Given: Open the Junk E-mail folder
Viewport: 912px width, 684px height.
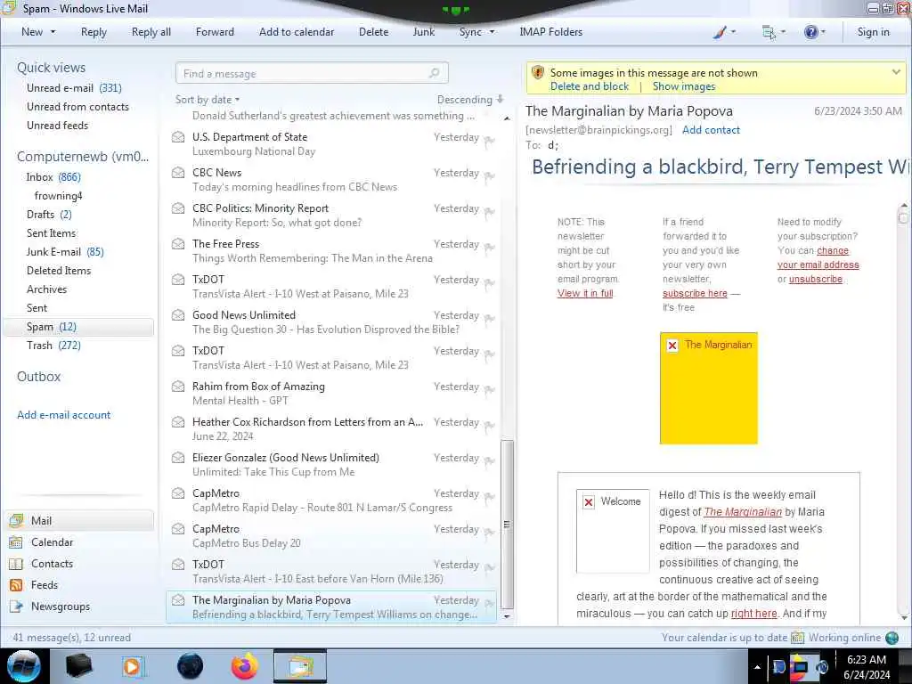Looking at the screenshot, I should pos(65,252).
